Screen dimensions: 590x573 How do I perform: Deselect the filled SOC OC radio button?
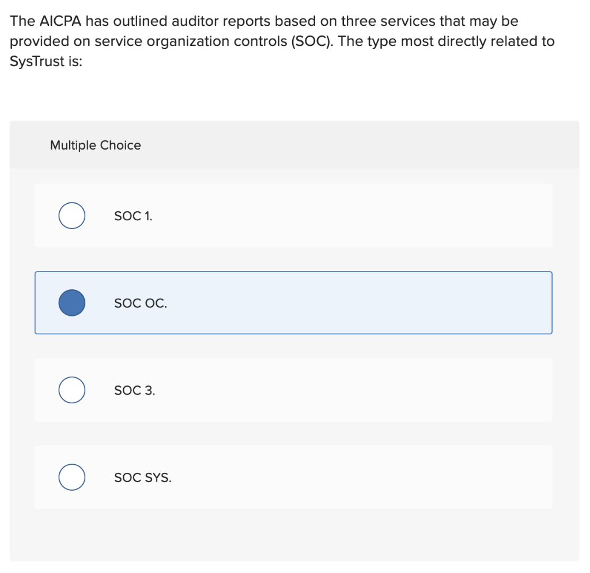pos(71,303)
